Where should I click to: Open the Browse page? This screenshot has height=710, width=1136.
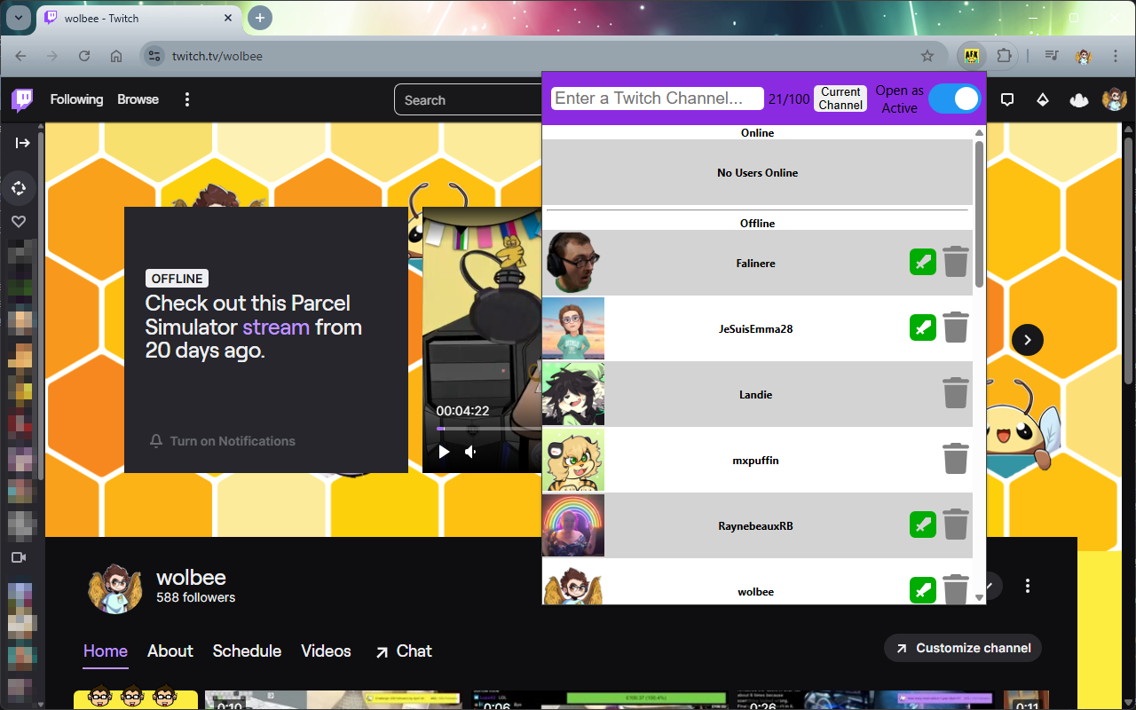click(x=138, y=99)
